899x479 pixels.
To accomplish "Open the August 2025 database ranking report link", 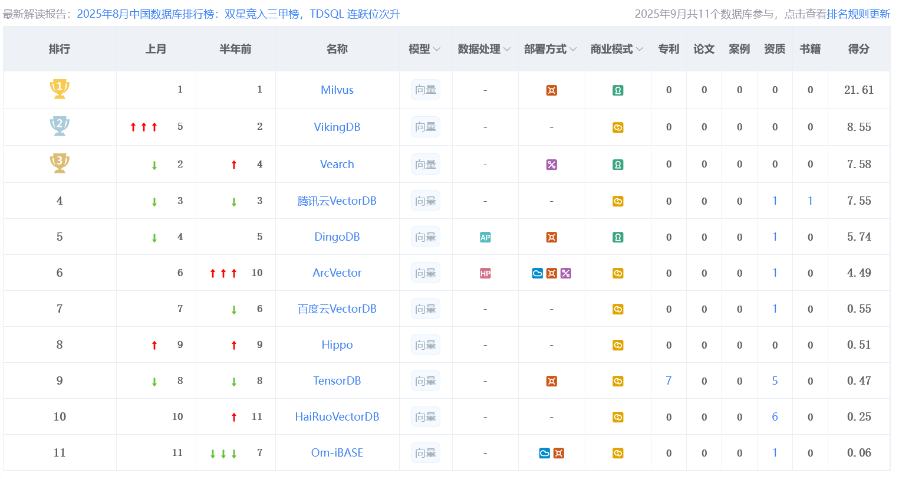I will (239, 14).
